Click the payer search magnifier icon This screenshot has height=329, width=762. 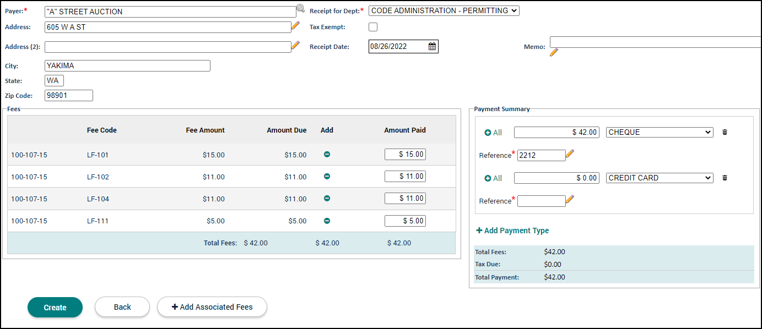coord(300,8)
